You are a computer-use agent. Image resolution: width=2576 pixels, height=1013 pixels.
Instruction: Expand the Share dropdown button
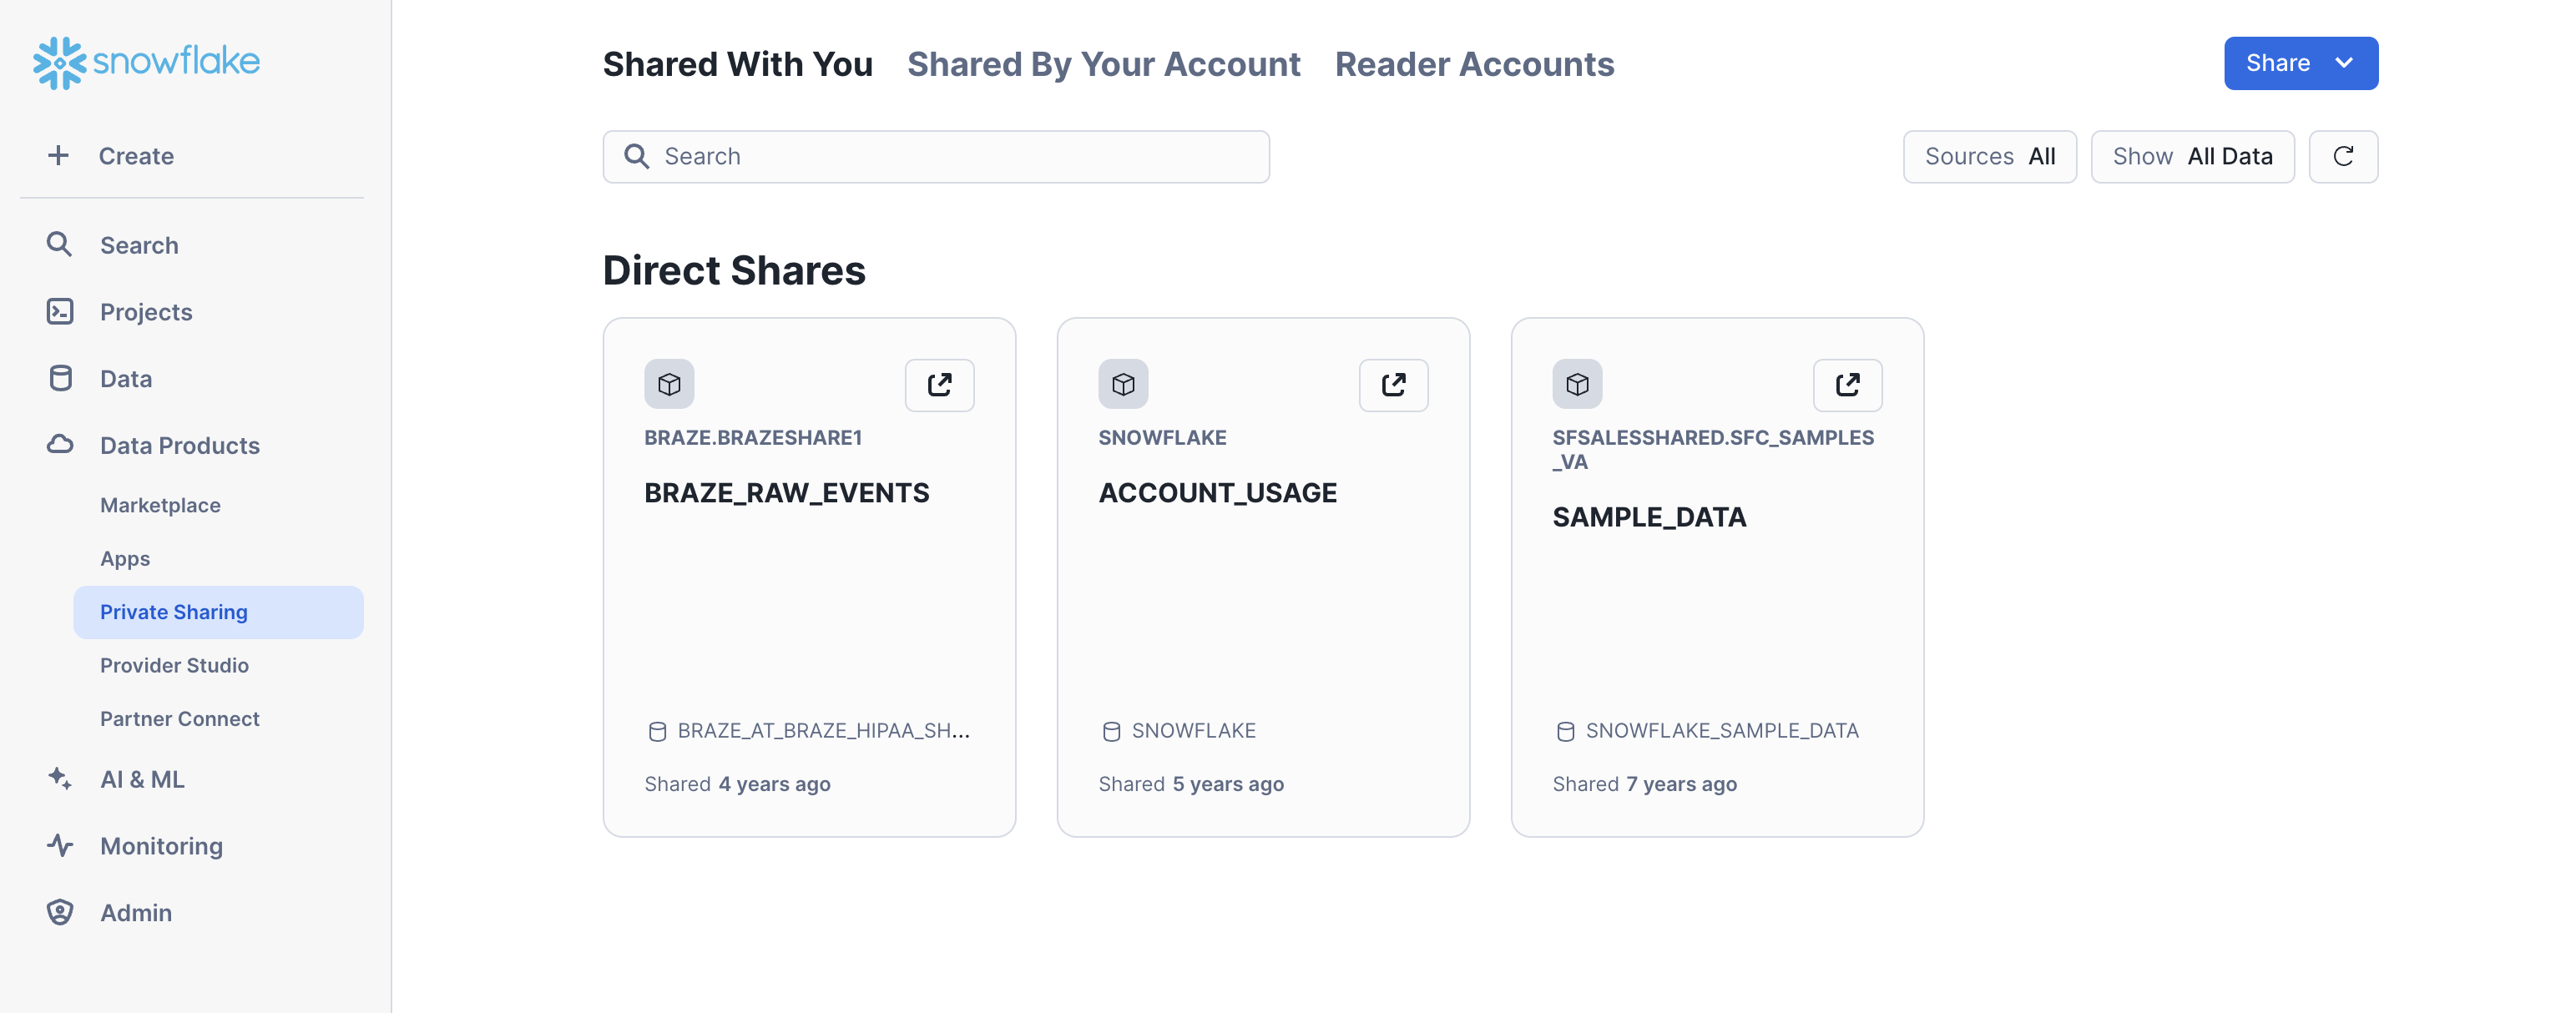[x=2347, y=63]
